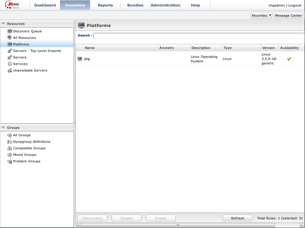Viewport: 305px width, 228px height.
Task: Click the Unavailable Servers gear icon
Action: pos(10,71)
